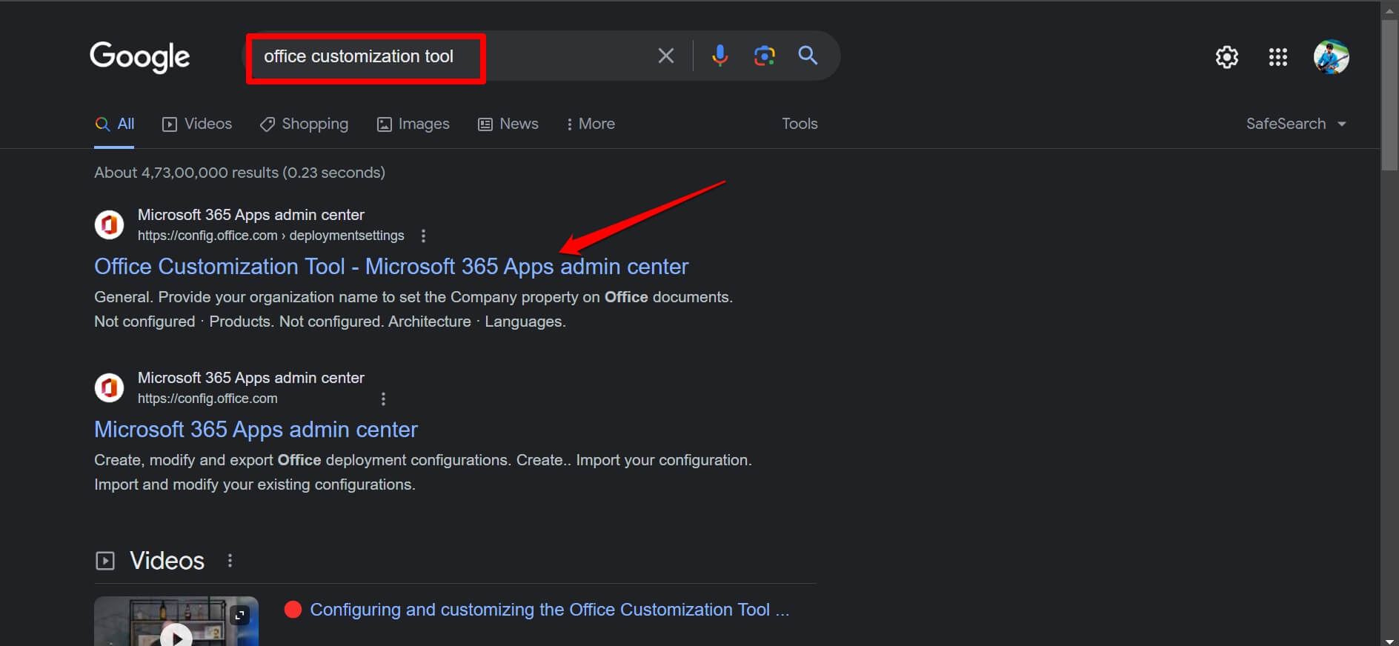This screenshot has width=1399, height=646.
Task: Click config.office.com › deploymentsettings URL
Action: point(271,236)
